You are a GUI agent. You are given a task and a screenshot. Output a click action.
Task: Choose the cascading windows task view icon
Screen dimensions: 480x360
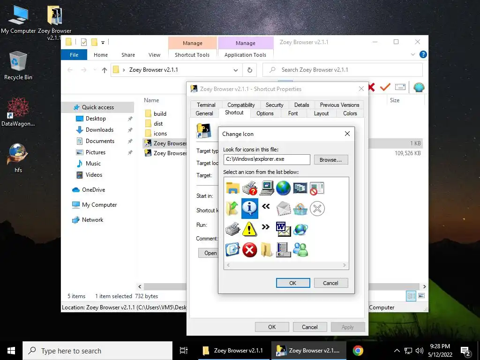[x=300, y=188]
